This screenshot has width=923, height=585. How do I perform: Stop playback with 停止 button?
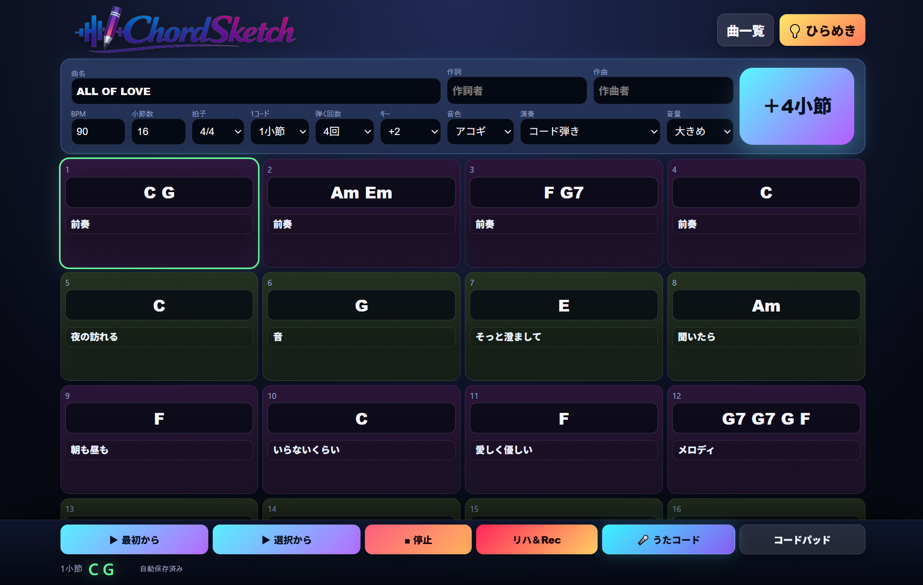(x=418, y=539)
